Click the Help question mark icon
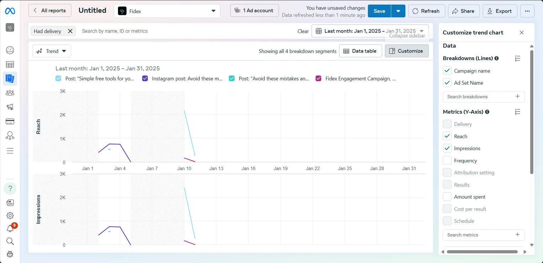The height and width of the screenshot is (263, 543). (10, 188)
